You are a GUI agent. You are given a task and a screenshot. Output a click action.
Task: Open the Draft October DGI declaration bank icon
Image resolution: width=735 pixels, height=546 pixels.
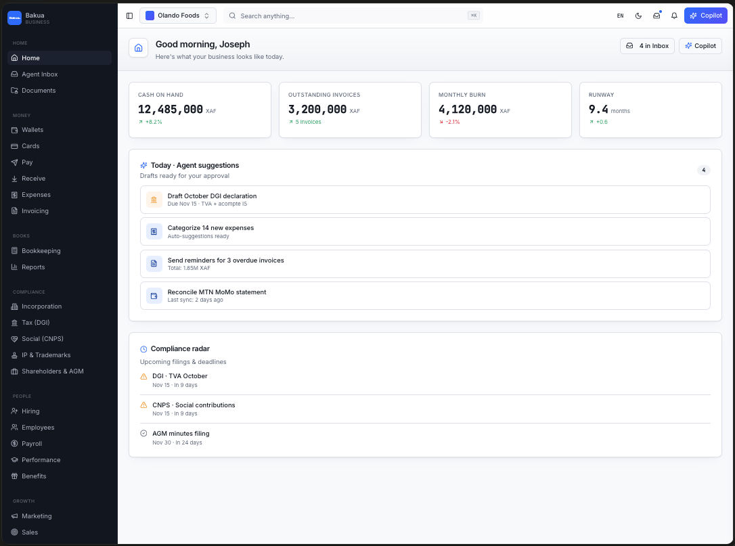point(154,200)
